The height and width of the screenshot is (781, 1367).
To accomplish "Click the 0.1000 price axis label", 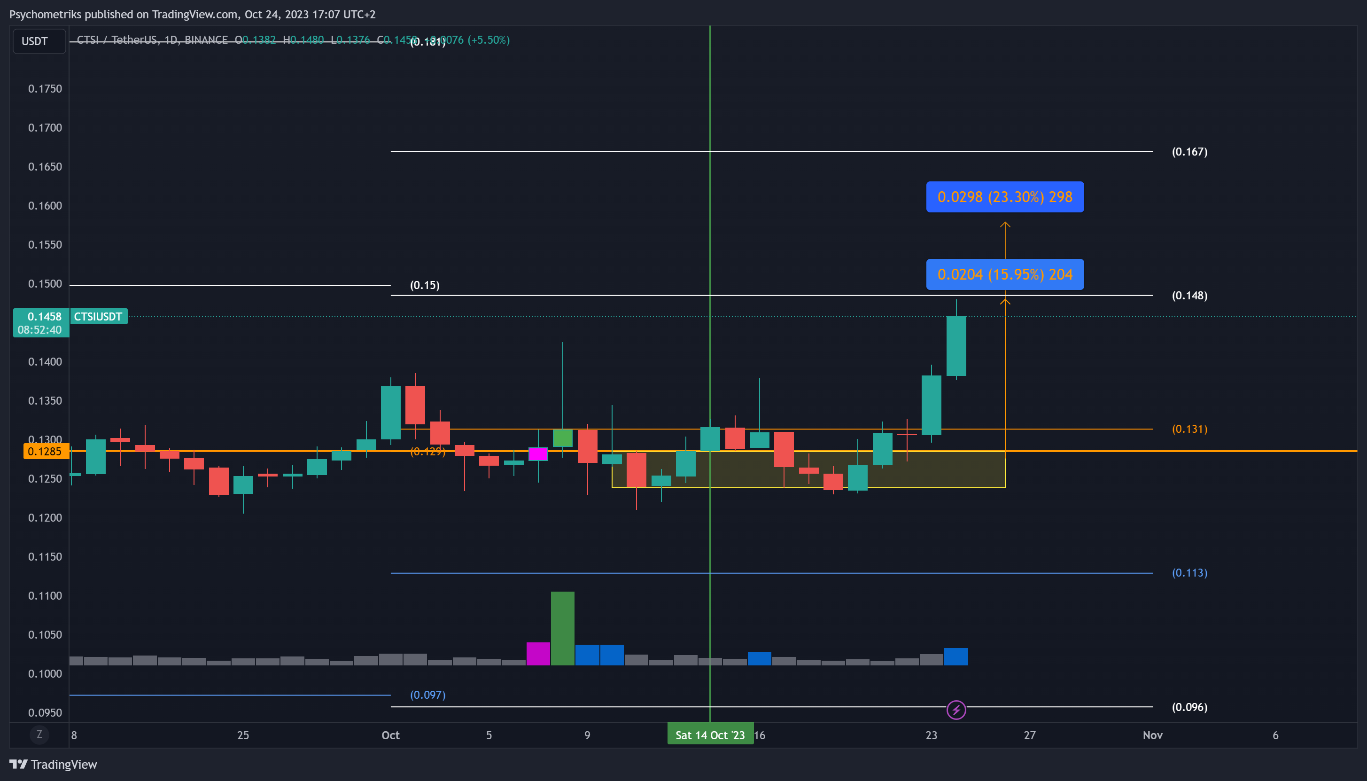I will coord(45,674).
